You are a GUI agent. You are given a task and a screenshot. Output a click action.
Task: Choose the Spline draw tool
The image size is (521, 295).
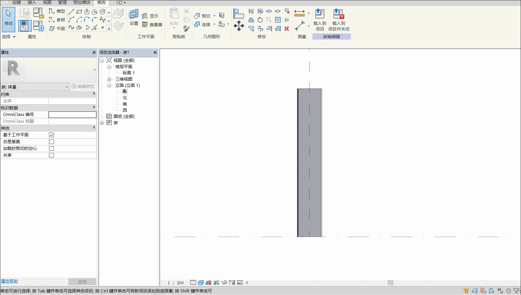click(x=102, y=20)
